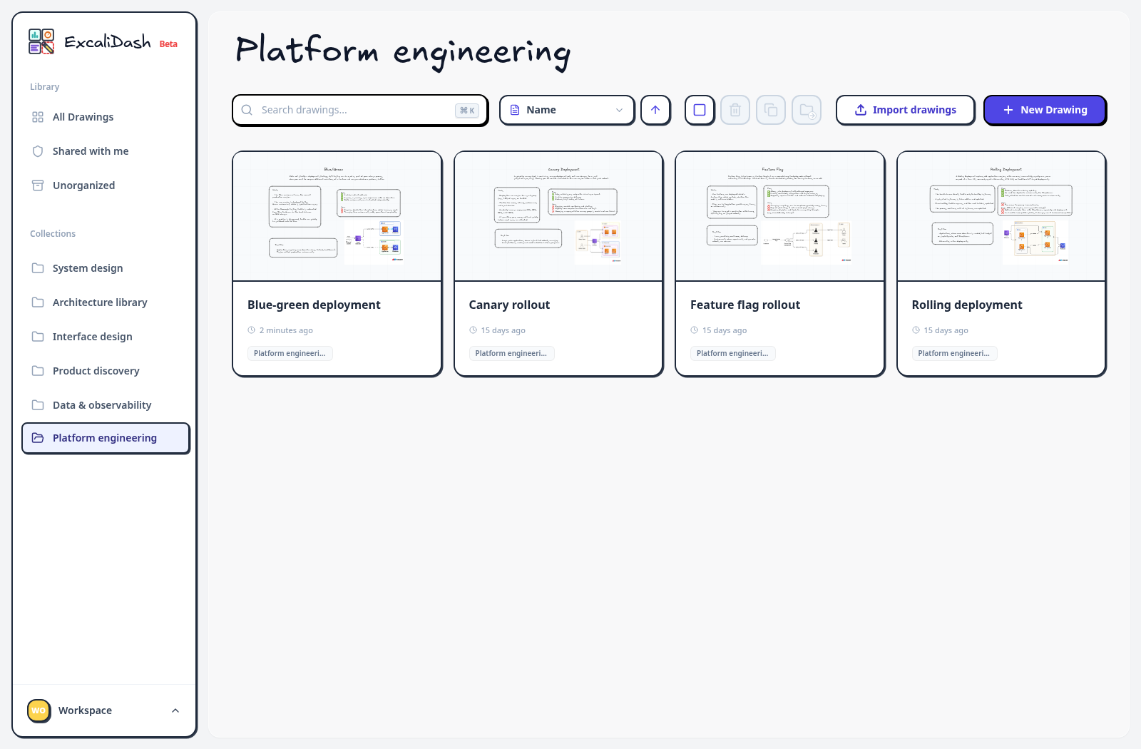Open Shared with me section
The width and height of the screenshot is (1141, 749).
tap(105, 151)
